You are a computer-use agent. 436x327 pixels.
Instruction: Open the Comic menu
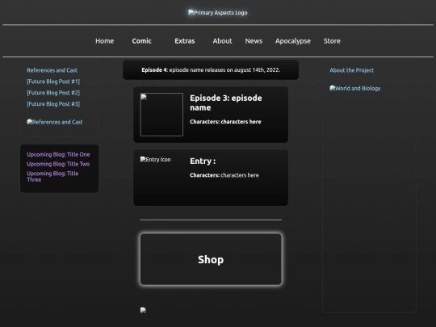(x=142, y=41)
